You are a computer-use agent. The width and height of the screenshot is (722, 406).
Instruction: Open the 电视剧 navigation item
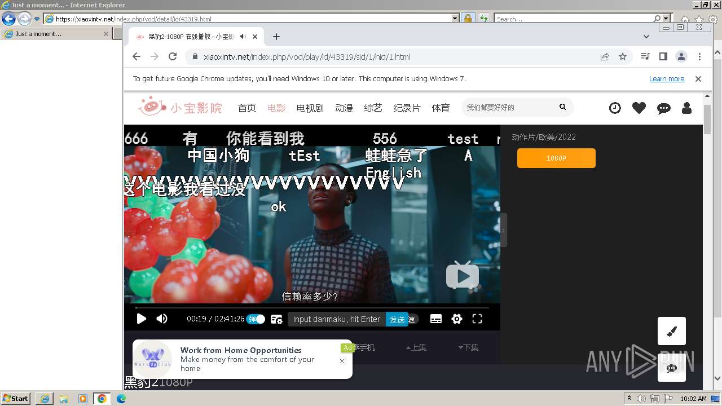click(x=310, y=108)
